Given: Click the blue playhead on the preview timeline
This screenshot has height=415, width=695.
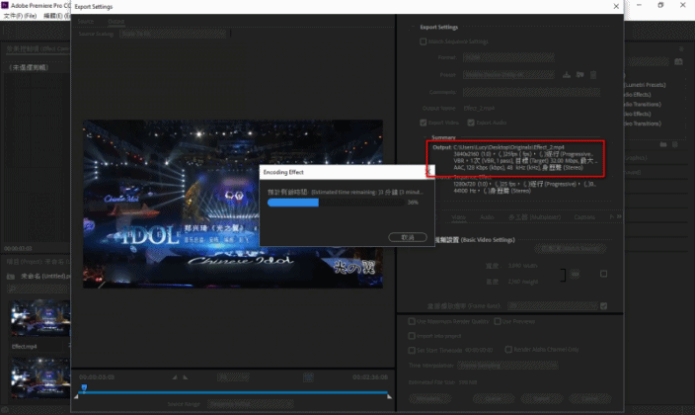Looking at the screenshot, I should click(84, 388).
